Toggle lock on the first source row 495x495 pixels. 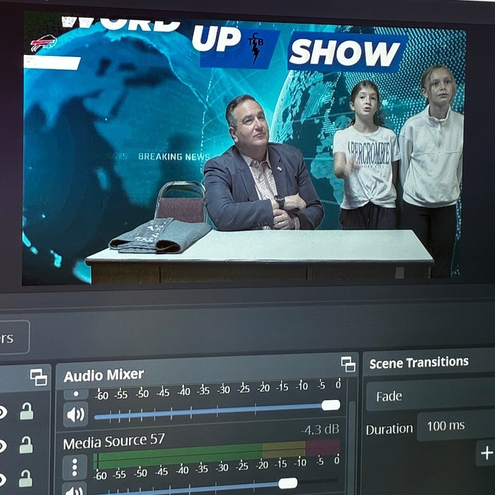[26, 411]
